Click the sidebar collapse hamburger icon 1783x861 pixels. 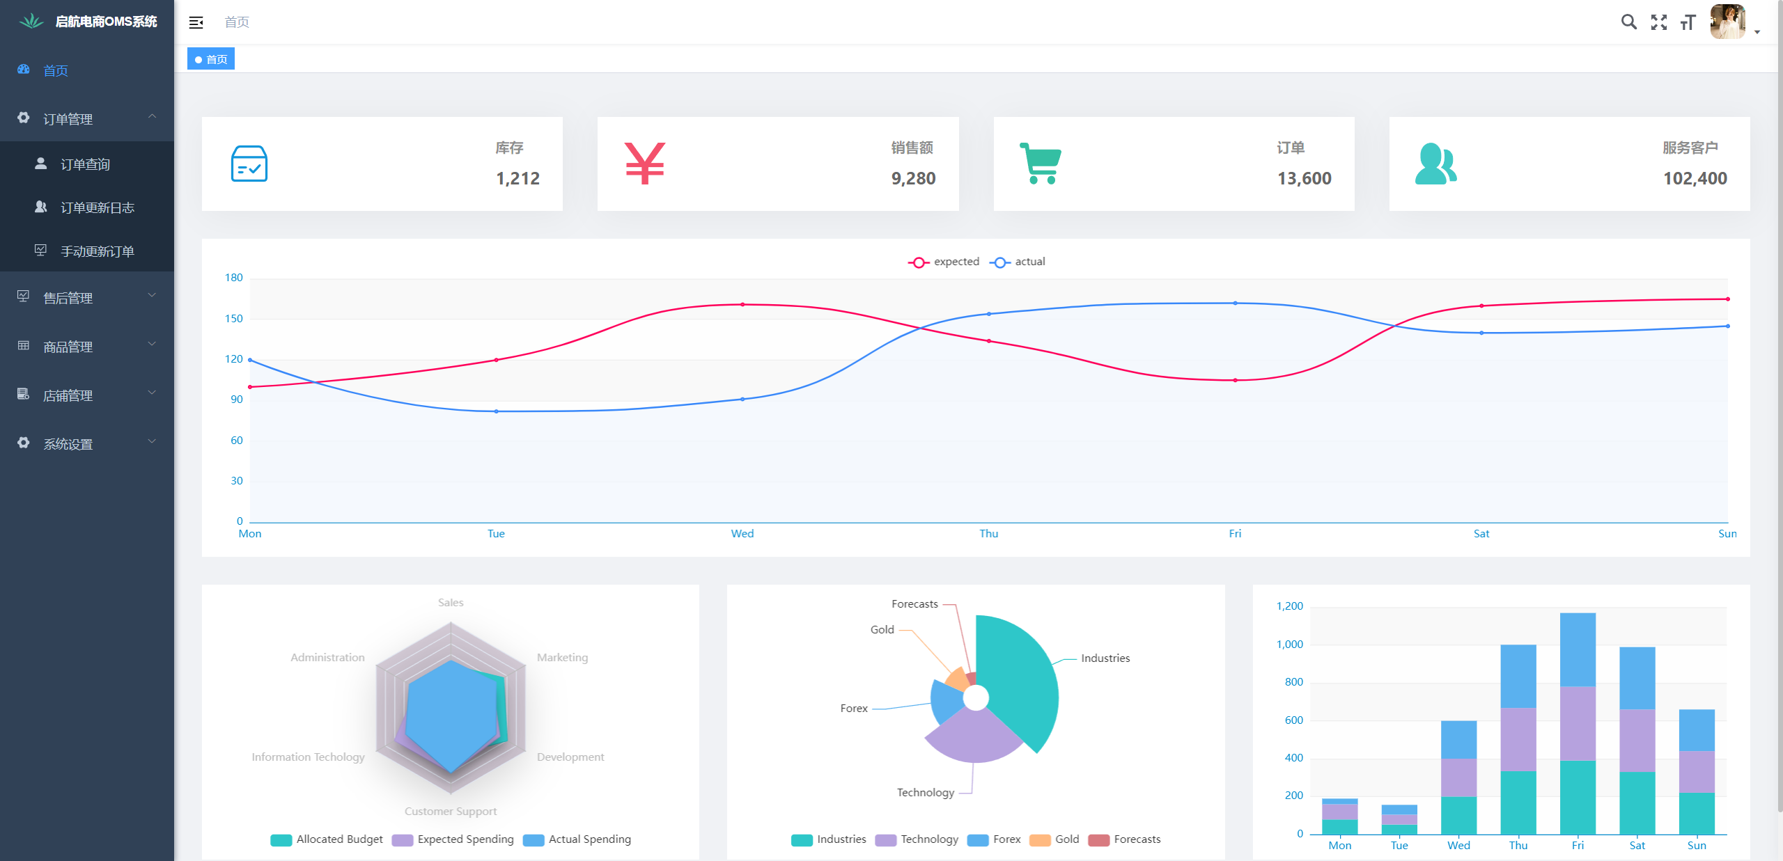click(196, 22)
